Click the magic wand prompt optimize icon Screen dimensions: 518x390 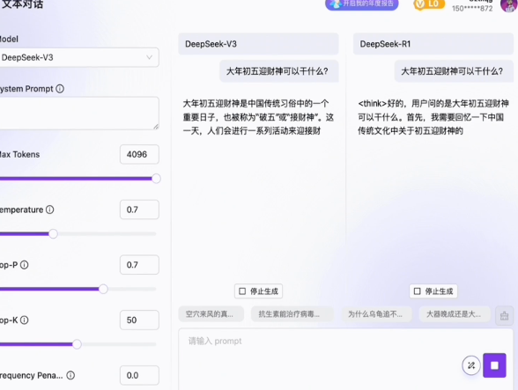tap(471, 365)
